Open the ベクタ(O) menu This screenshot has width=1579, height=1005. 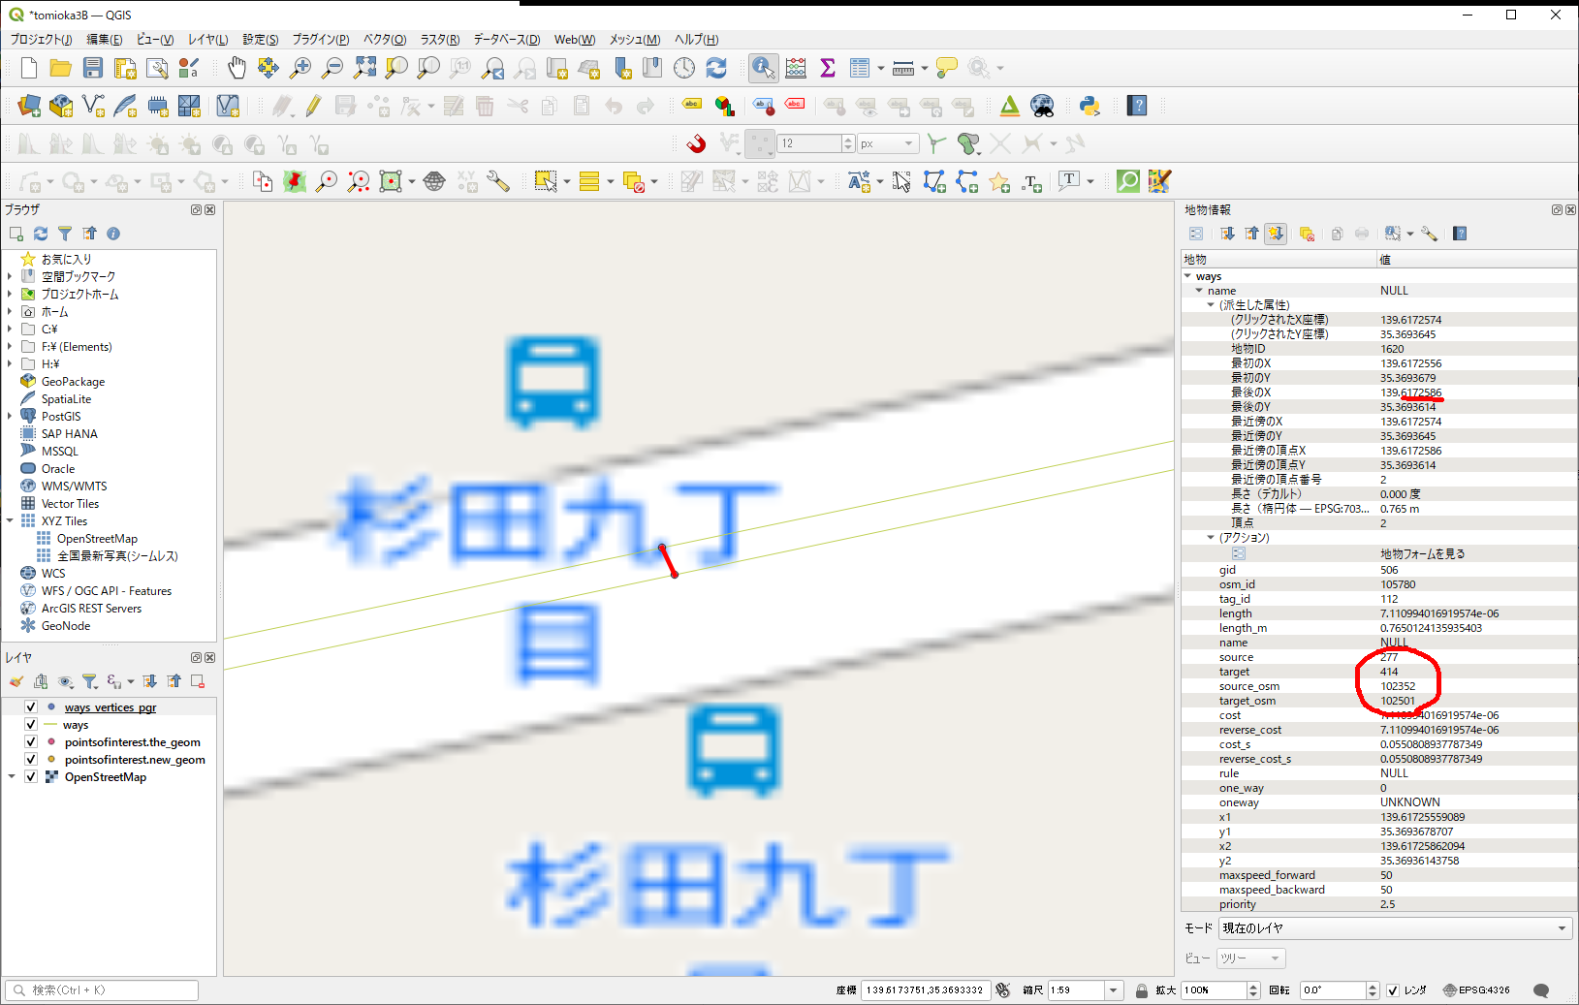coord(384,40)
